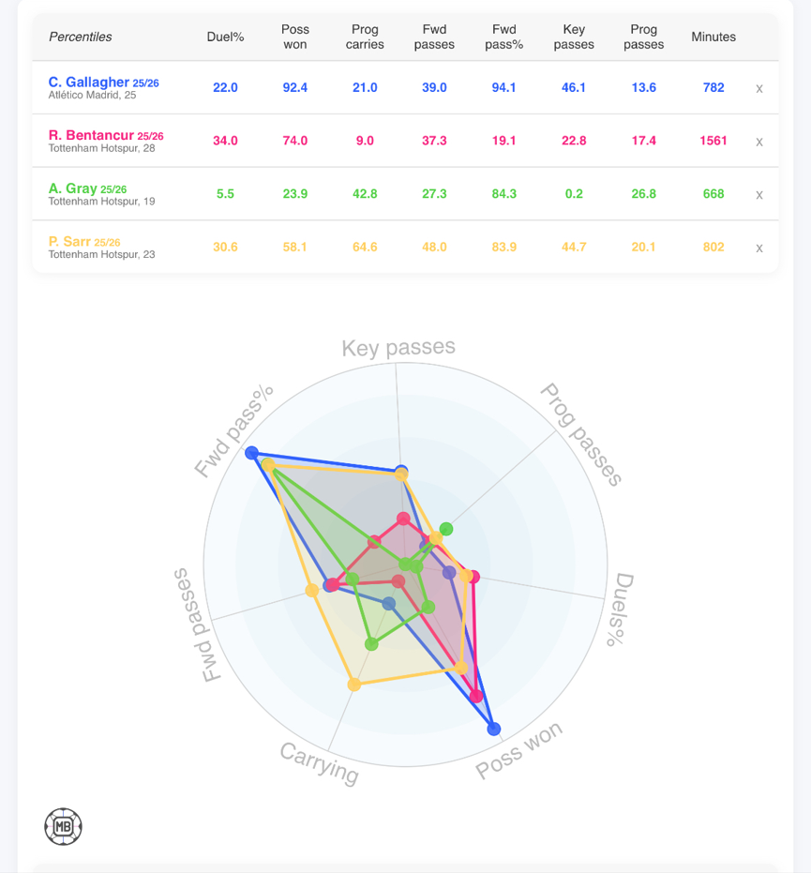This screenshot has height=873, width=811.
Task: Click R. Bentancur player name
Action: coord(91,135)
